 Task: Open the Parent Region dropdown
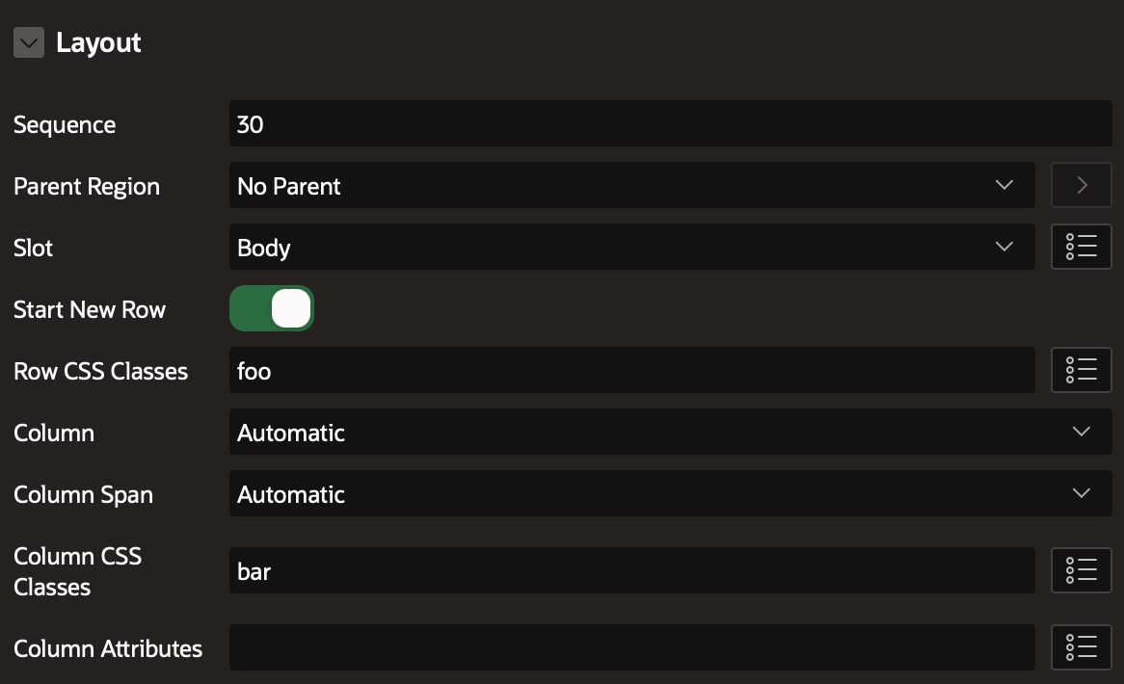point(631,186)
